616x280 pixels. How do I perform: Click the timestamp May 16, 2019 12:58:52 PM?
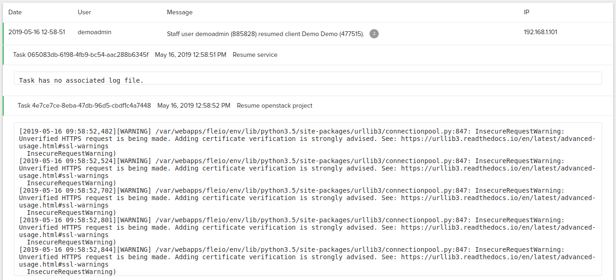(x=194, y=105)
